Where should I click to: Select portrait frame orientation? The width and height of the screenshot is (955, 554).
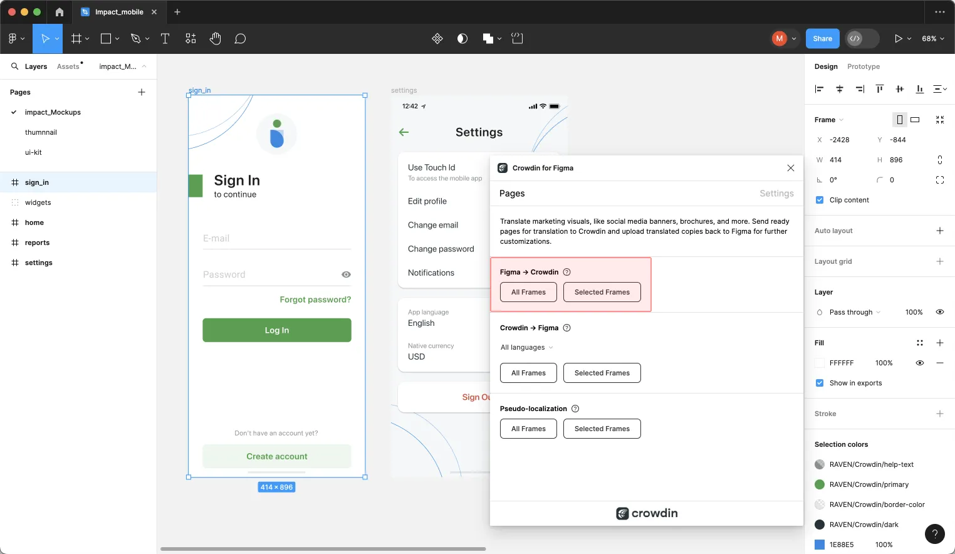tap(900, 120)
